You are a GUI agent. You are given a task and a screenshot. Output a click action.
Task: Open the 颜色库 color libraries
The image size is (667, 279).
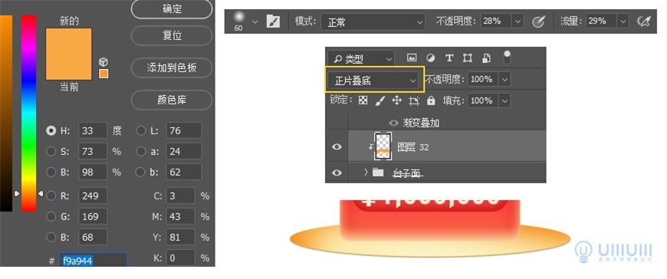(x=172, y=100)
